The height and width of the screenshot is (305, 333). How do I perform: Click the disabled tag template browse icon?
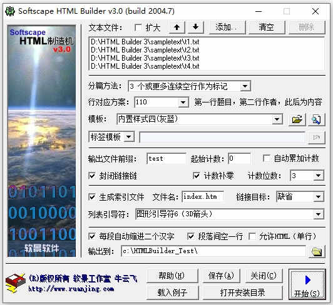[x=317, y=137]
